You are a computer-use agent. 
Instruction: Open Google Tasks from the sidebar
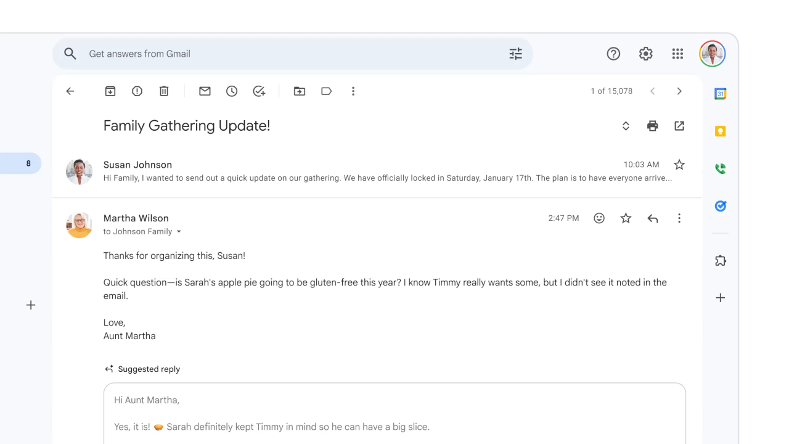click(x=720, y=206)
